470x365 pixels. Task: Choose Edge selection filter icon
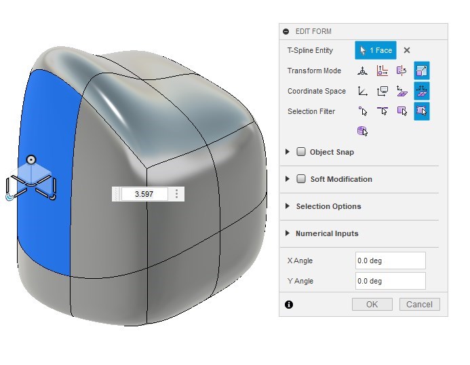[x=383, y=111]
